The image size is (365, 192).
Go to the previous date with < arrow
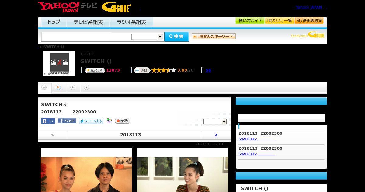click(x=53, y=135)
